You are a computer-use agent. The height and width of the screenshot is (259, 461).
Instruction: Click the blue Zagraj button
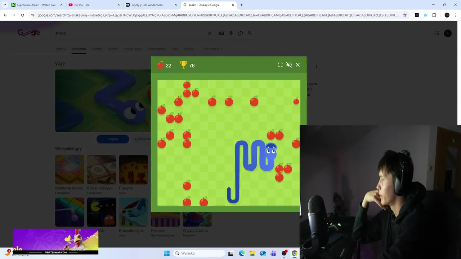113,139
